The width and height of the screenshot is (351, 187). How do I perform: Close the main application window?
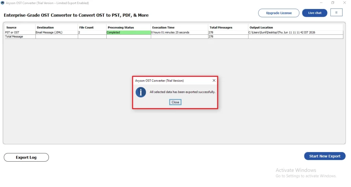[x=344, y=3]
